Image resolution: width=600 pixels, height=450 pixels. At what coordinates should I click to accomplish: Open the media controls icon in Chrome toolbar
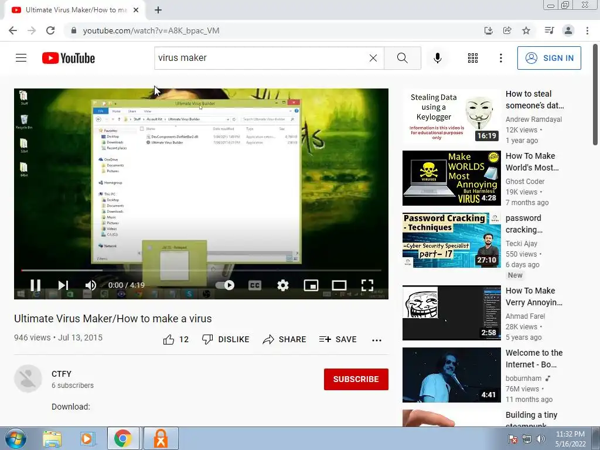(549, 30)
